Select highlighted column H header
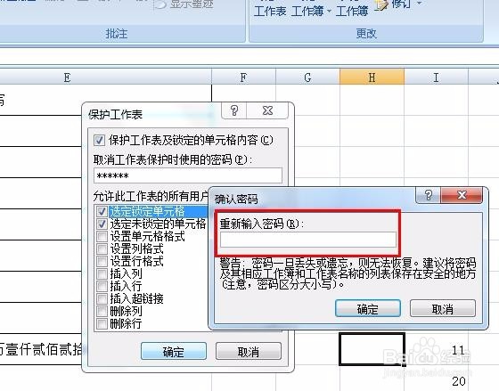This screenshot has width=499, height=391. click(x=372, y=77)
